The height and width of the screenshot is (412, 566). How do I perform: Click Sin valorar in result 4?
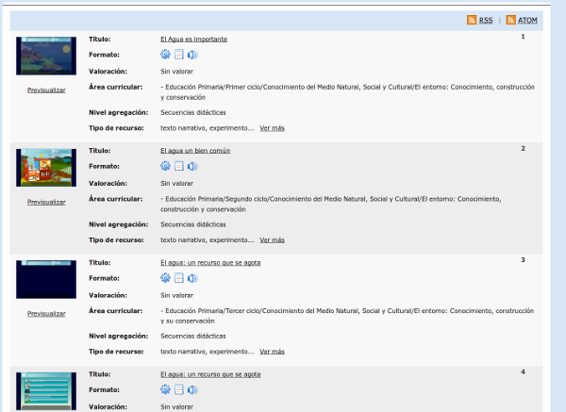point(177,406)
